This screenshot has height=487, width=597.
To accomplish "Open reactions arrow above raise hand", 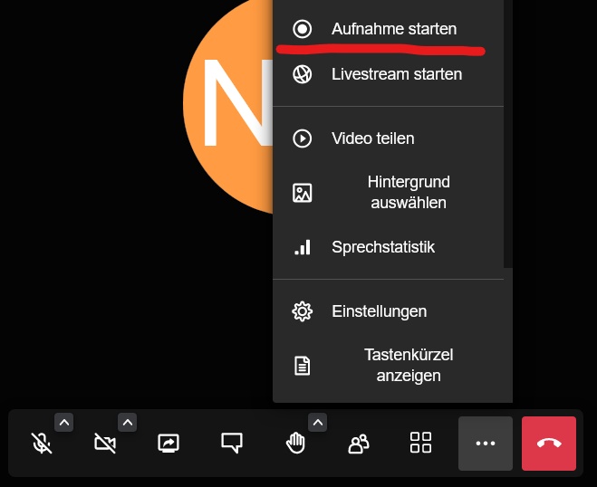I will 317,422.
